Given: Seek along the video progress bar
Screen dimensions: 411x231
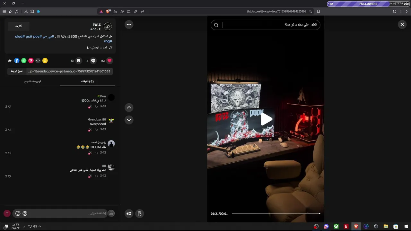Looking at the screenshot, I should [x=276, y=213].
